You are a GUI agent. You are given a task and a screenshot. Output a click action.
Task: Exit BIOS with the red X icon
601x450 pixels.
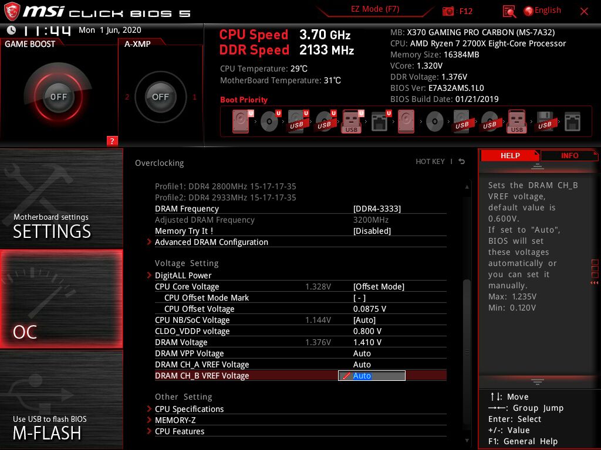584,12
